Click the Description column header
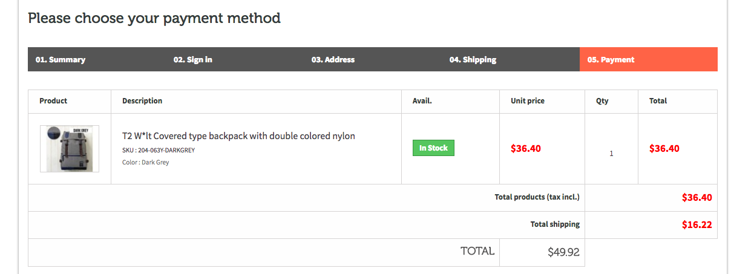 (142, 101)
